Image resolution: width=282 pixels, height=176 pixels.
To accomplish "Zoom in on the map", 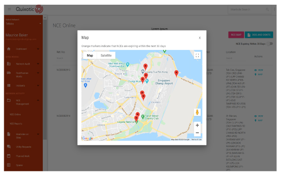I will pyautogui.click(x=197, y=125).
